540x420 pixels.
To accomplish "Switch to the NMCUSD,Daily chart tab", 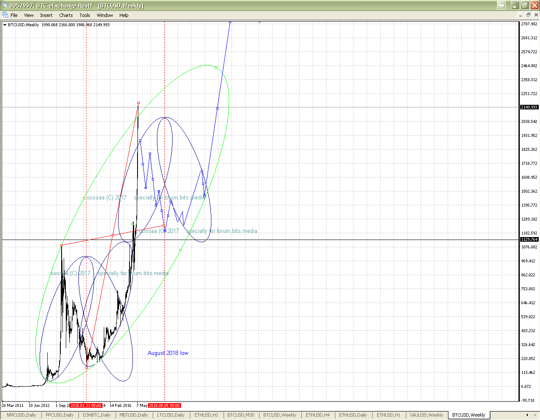I will pyautogui.click(x=22, y=415).
